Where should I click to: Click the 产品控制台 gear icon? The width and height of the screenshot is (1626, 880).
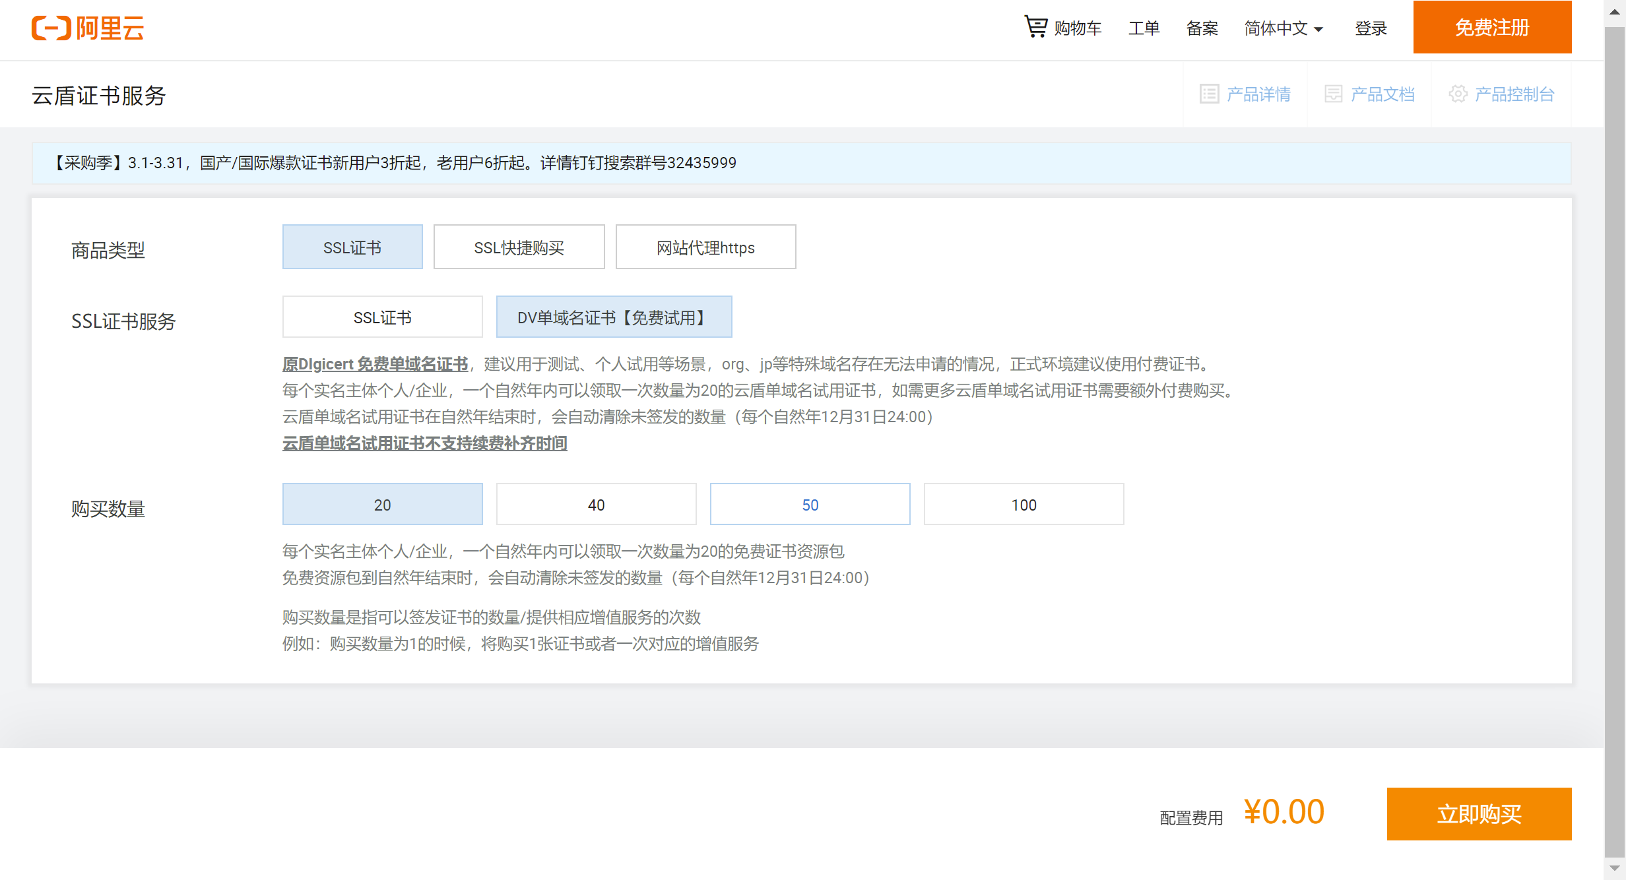(x=1458, y=94)
